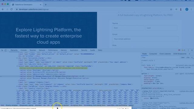Open the Event Listeners pane tab
This screenshot has height=109, width=194.
pyautogui.click(x=165, y=54)
